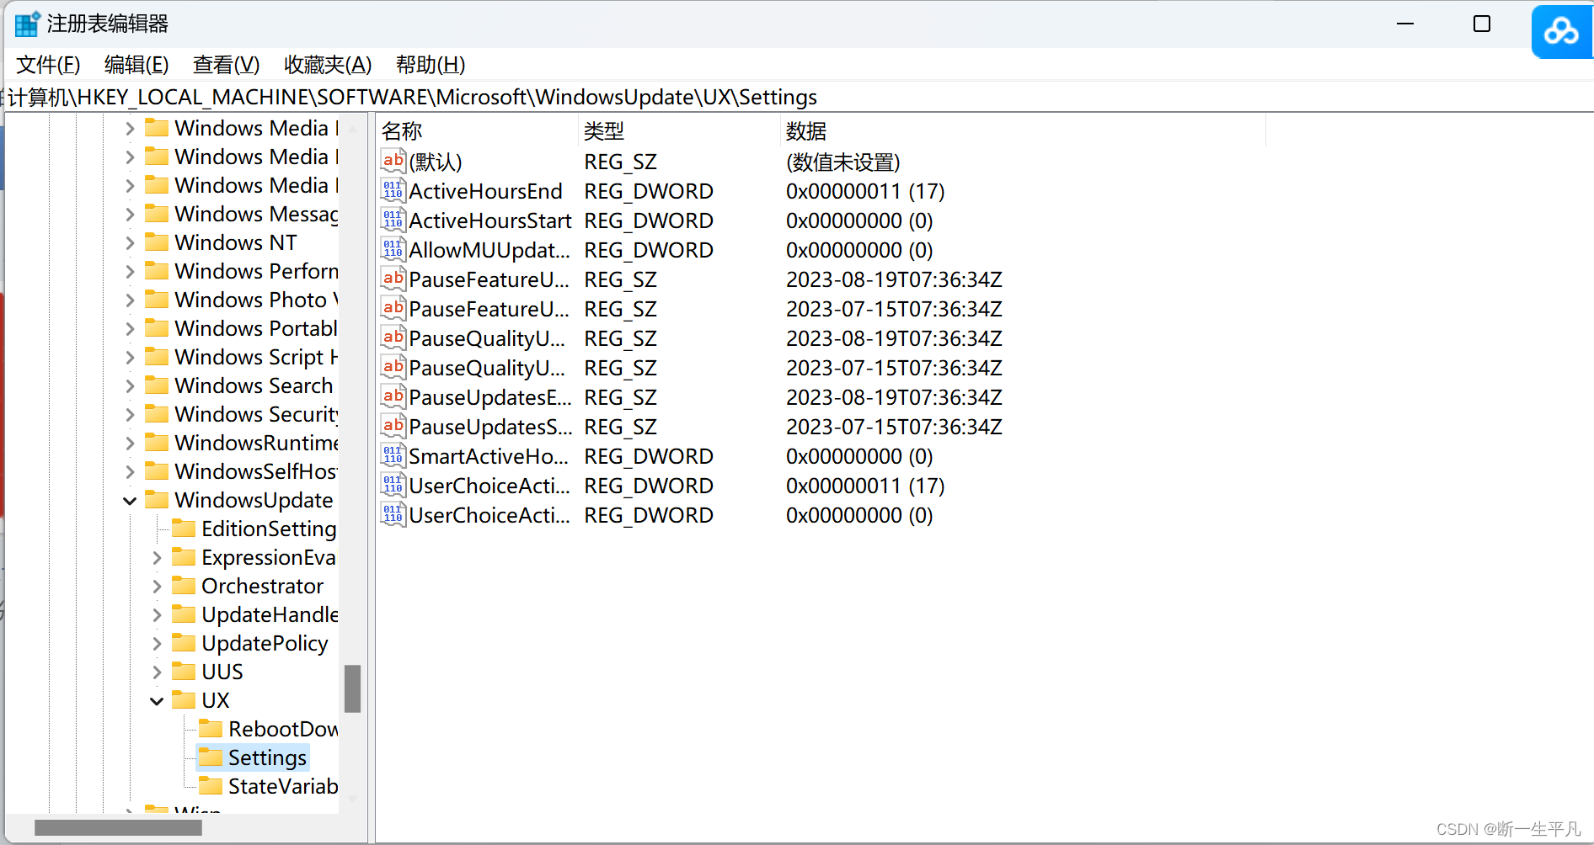Click the WindowsUpdate folder icon

157,500
